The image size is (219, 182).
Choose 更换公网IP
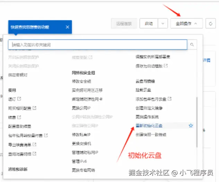[81, 108]
